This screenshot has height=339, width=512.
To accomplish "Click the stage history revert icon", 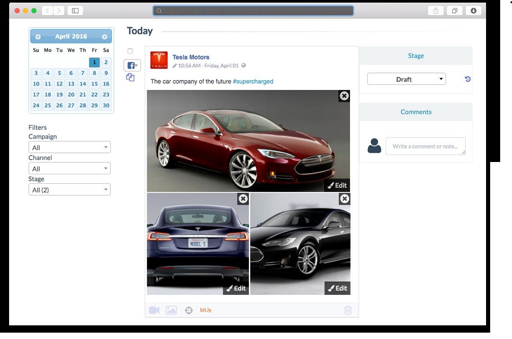I will pos(467,79).
